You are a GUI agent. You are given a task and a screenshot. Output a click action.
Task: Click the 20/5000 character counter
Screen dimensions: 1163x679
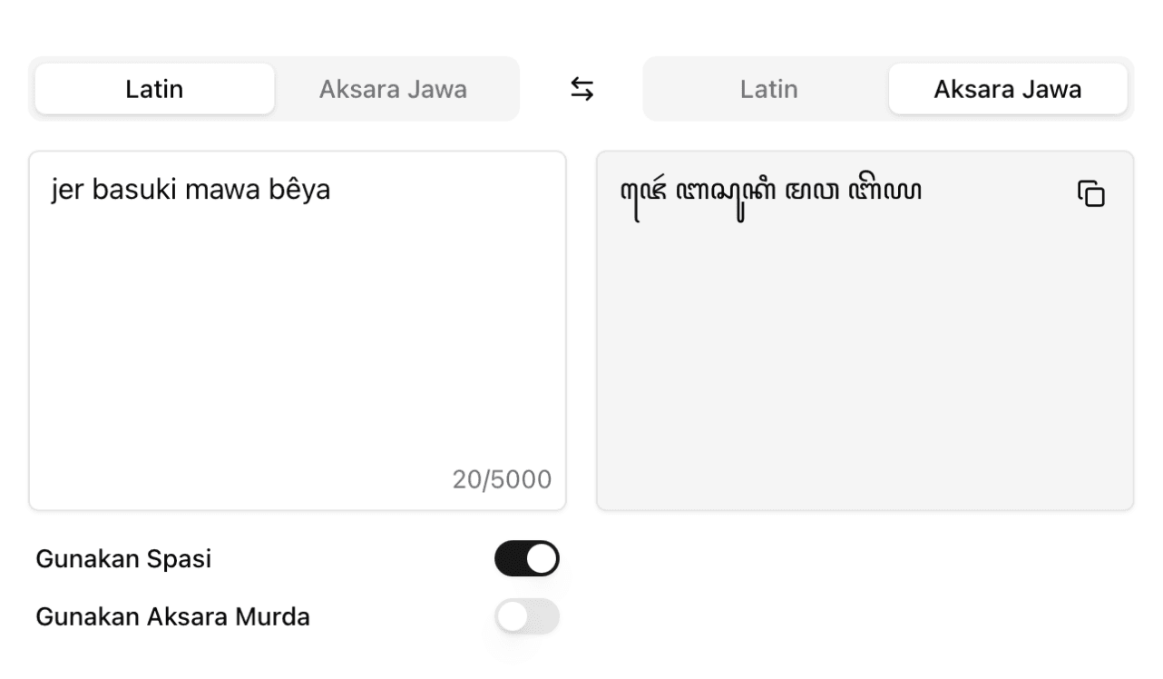coord(502,480)
